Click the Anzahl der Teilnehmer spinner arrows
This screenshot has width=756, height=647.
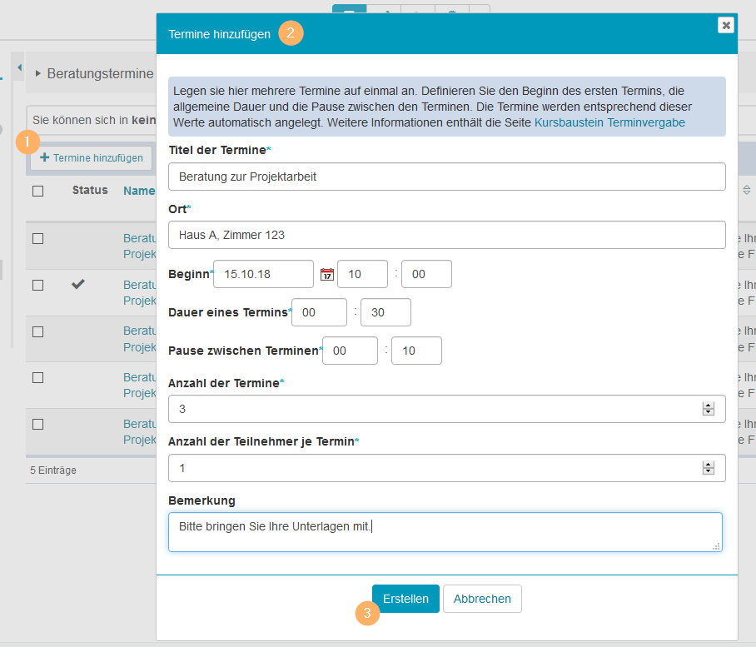point(709,468)
